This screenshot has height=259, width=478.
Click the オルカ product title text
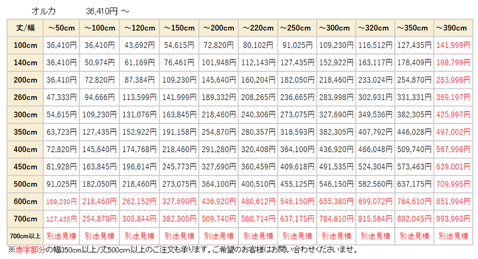(x=44, y=10)
